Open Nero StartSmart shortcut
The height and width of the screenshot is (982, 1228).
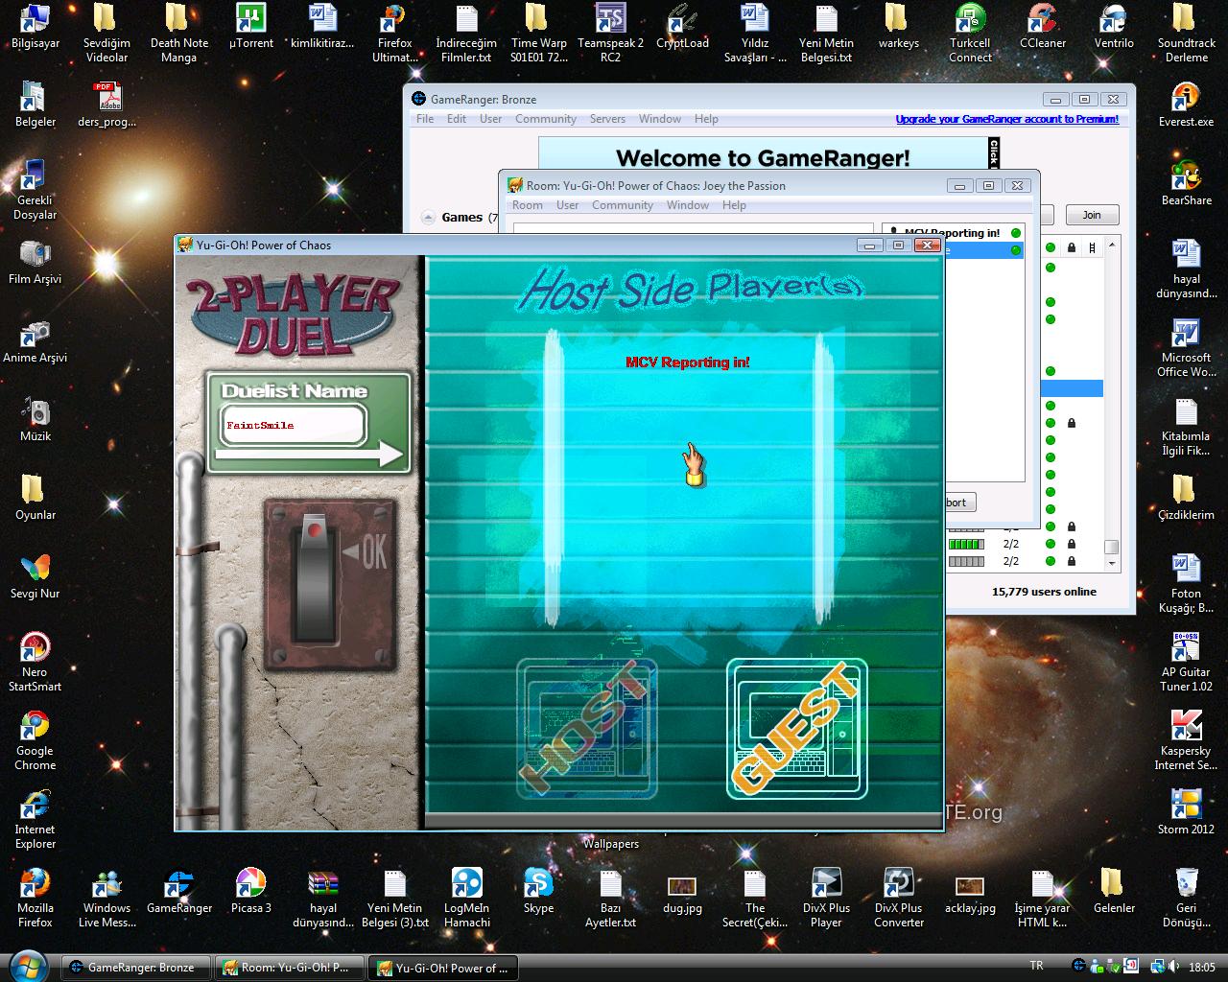[x=35, y=663]
